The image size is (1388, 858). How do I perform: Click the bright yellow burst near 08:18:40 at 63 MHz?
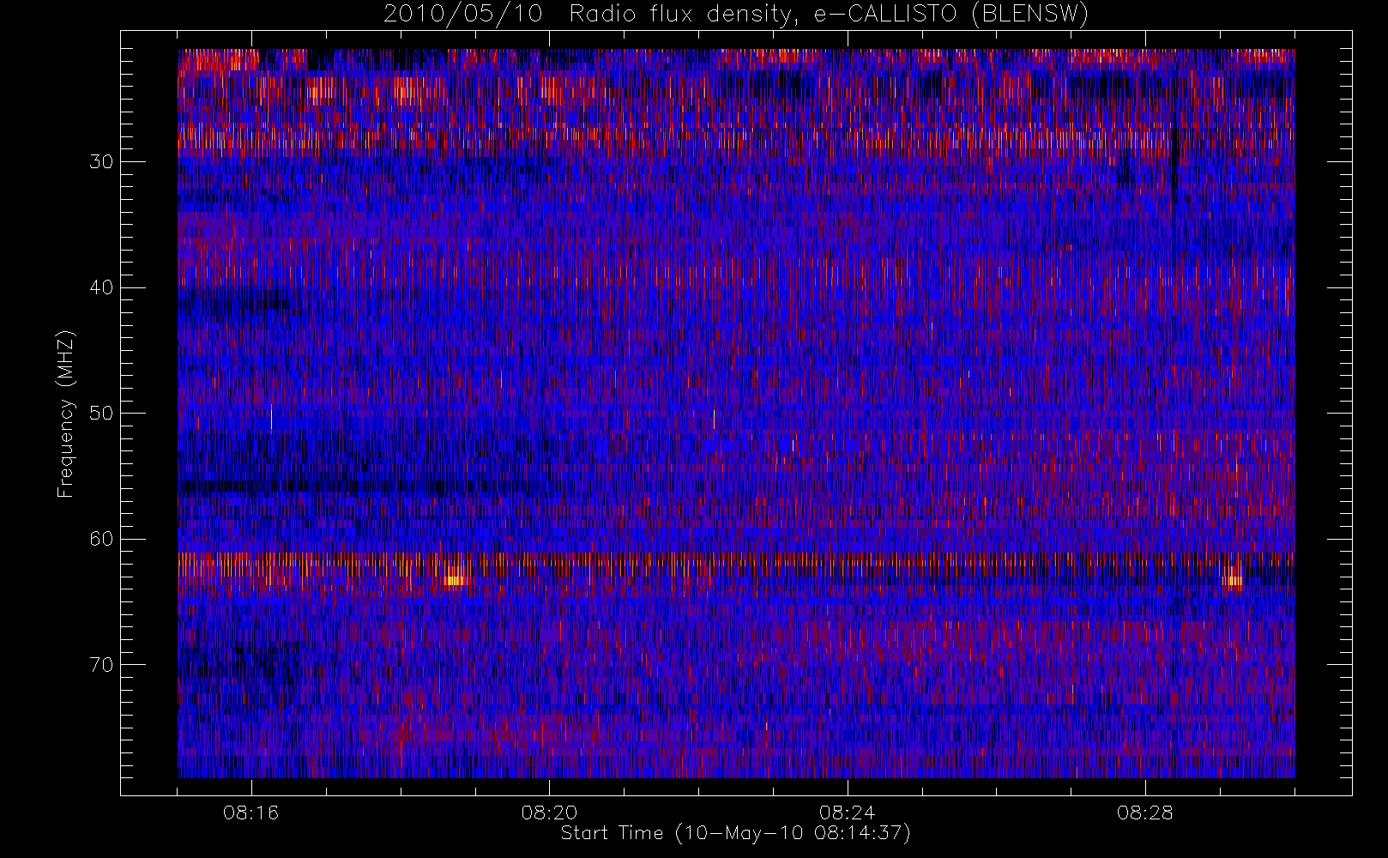pyautogui.click(x=457, y=575)
